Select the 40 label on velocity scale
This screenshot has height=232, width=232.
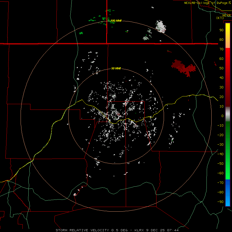coord(221,78)
